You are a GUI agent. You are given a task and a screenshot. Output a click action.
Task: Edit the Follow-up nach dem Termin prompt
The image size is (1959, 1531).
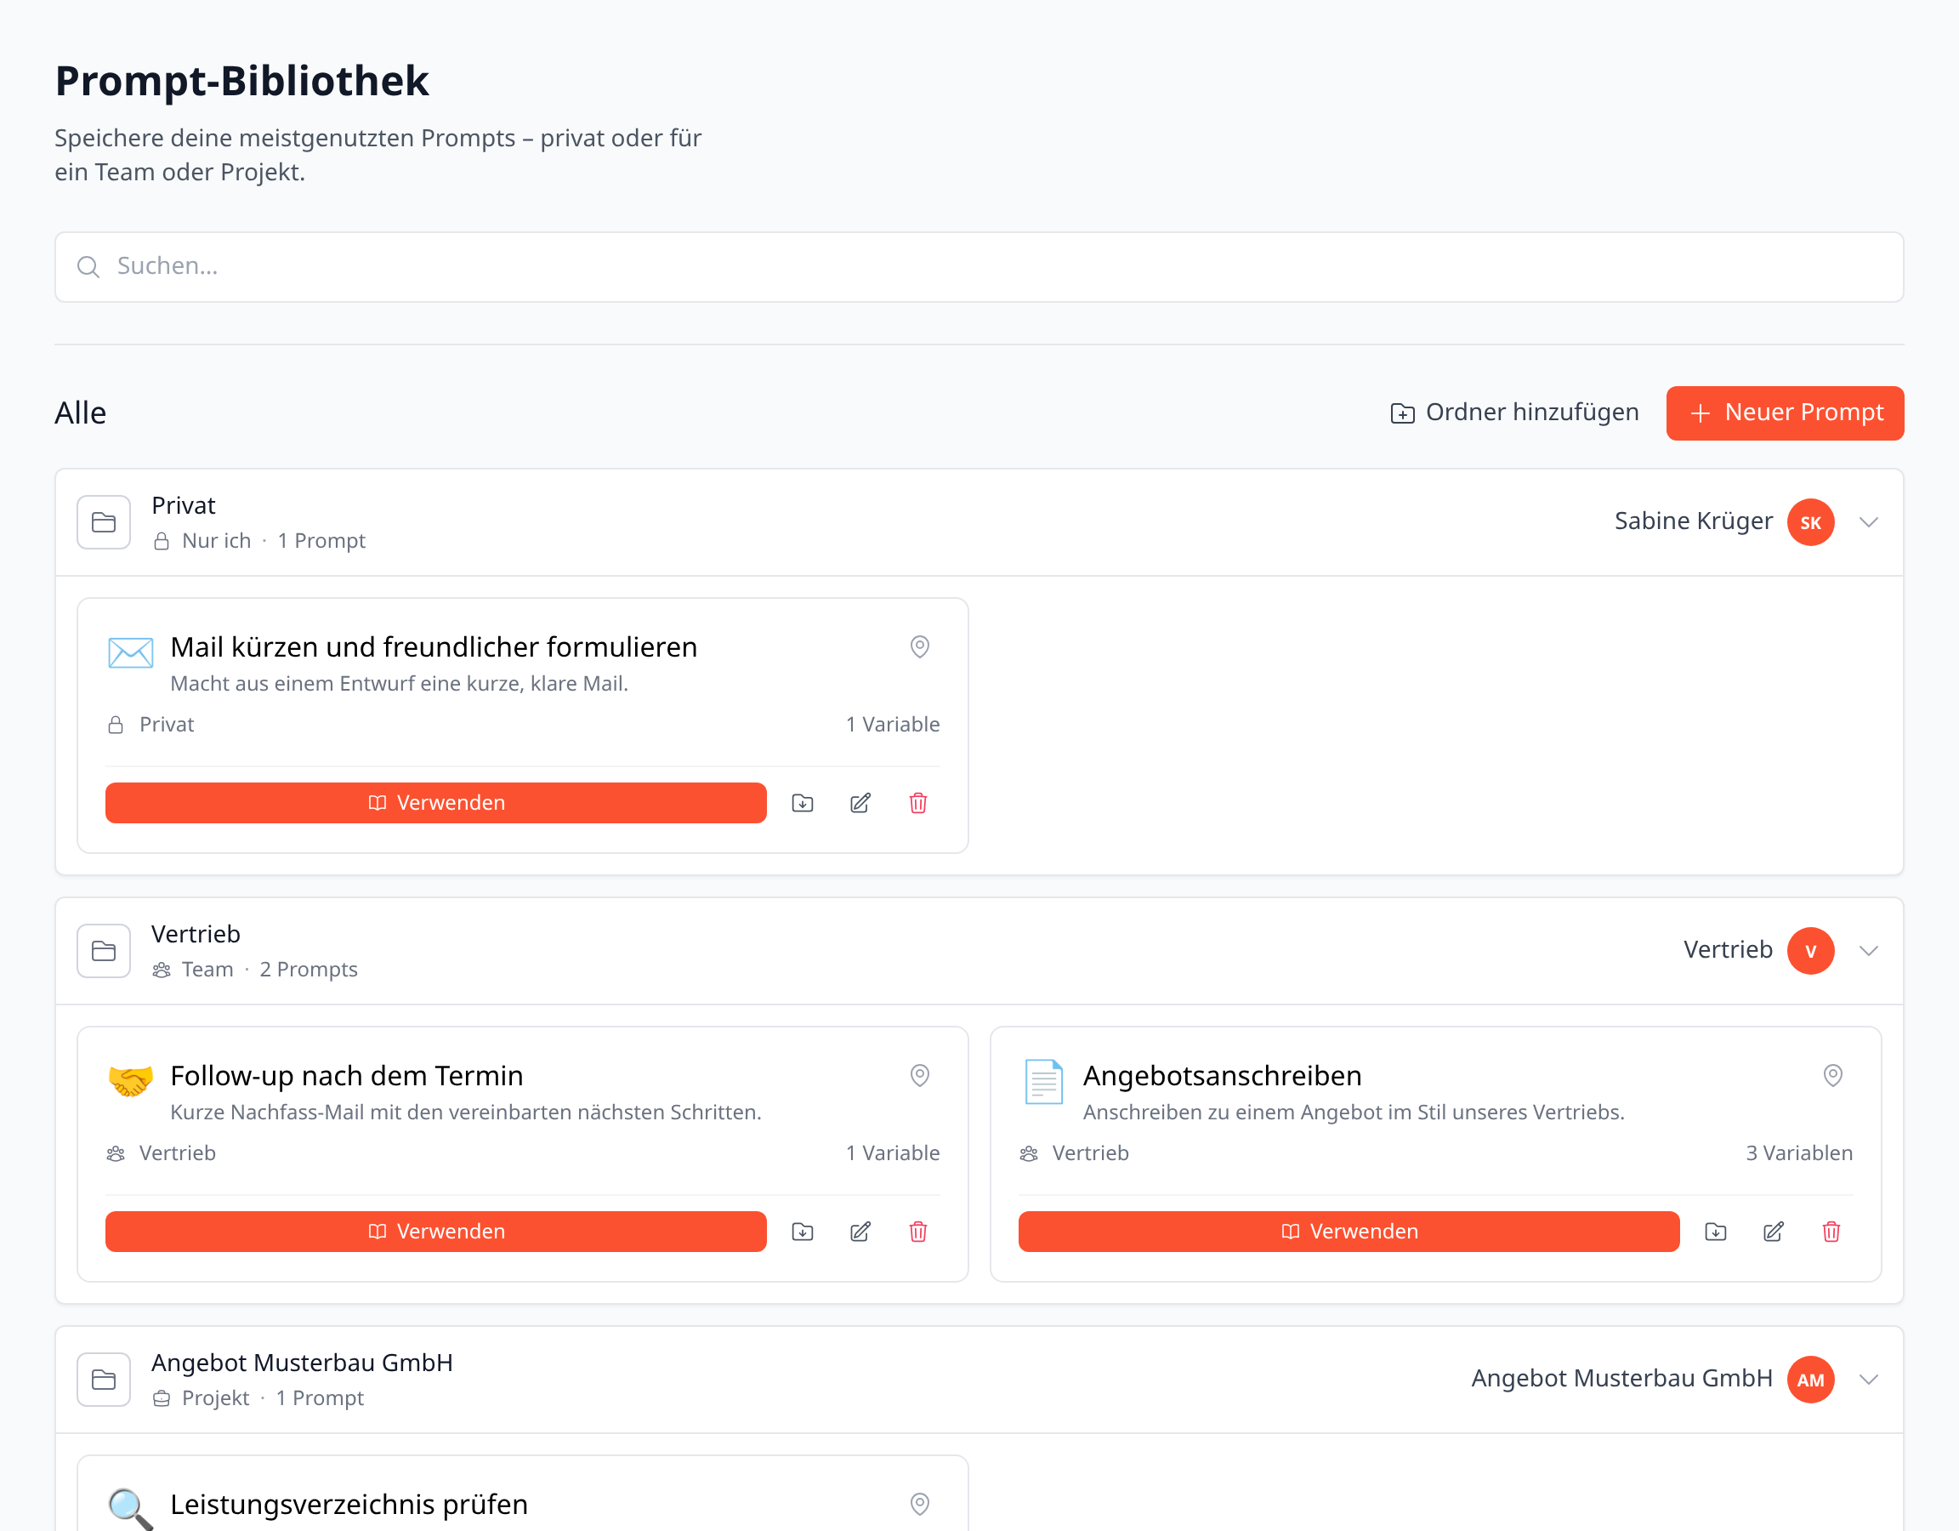[860, 1232]
